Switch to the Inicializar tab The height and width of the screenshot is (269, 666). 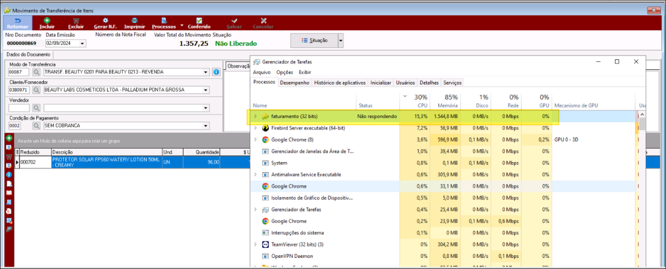point(381,83)
